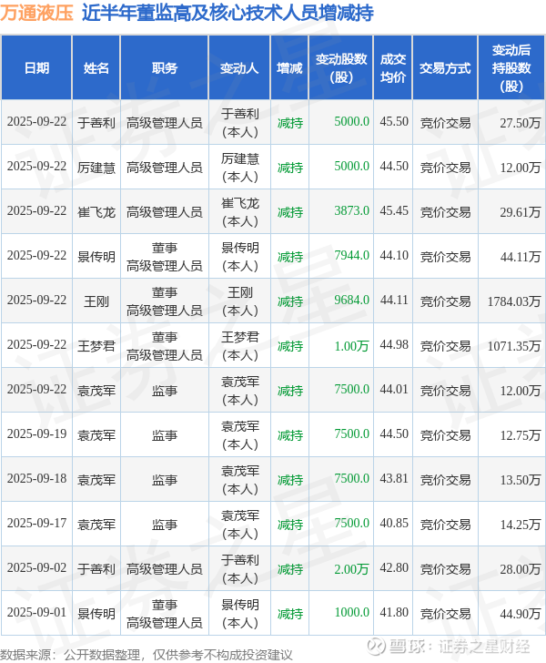The height and width of the screenshot is (663, 546).
Task: Click the 变动股数(股) column header
Action: pos(341,68)
